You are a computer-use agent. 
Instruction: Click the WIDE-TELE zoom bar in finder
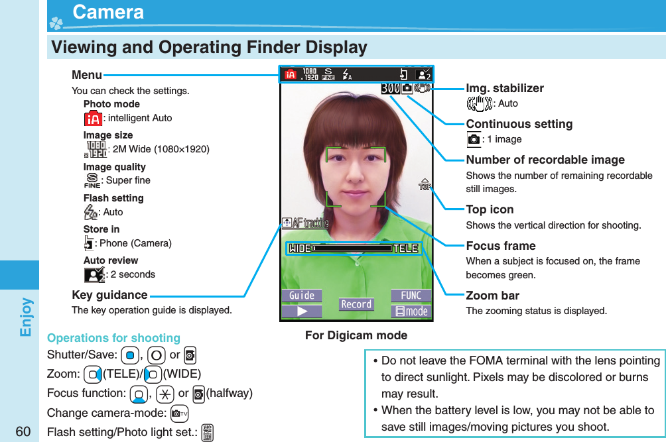pyautogui.click(x=354, y=248)
